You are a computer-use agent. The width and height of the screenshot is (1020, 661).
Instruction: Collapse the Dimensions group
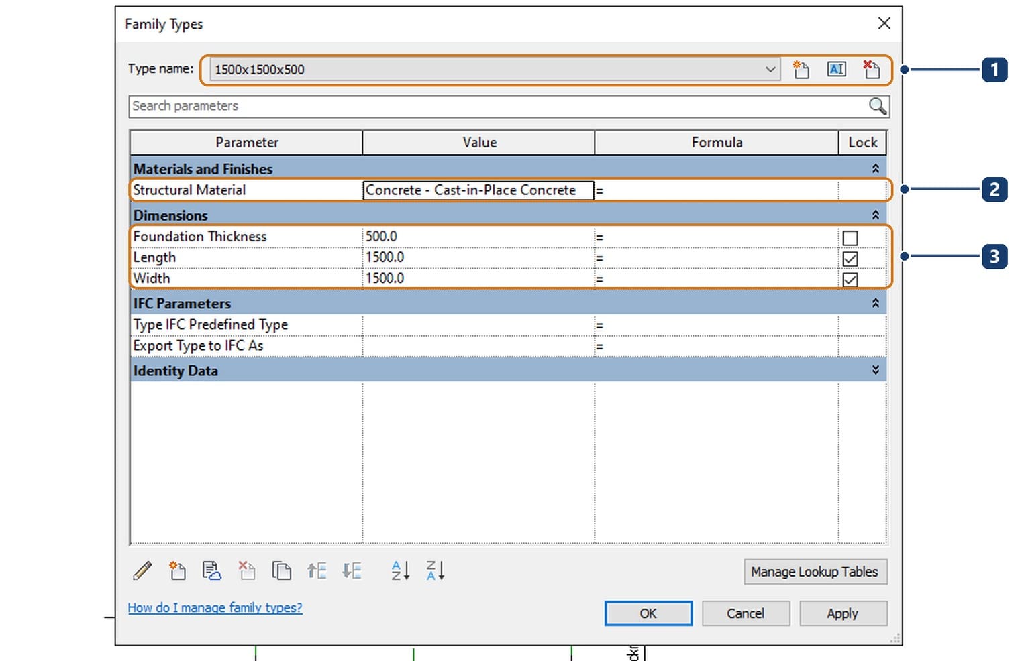pos(875,215)
